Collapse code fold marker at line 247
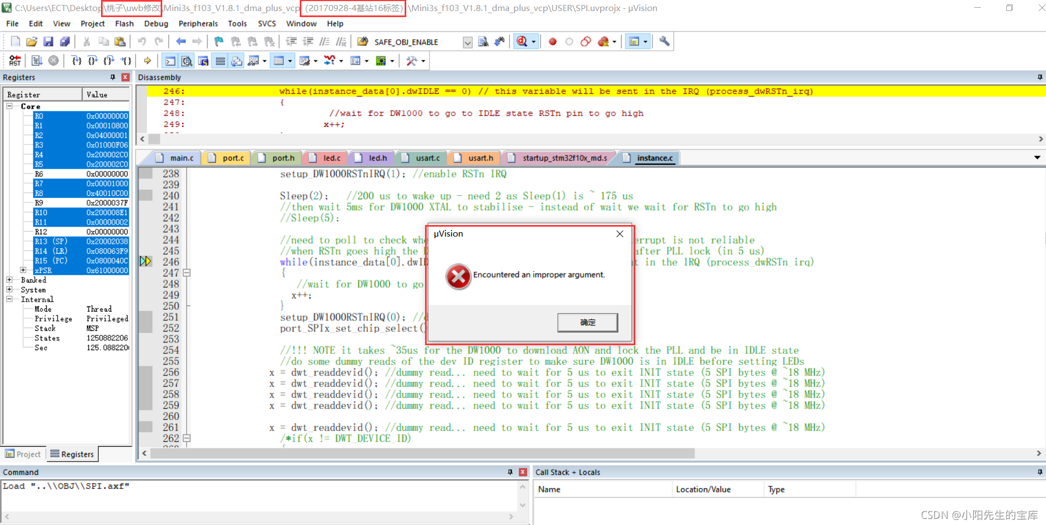This screenshot has height=525, width=1046. coord(187,273)
